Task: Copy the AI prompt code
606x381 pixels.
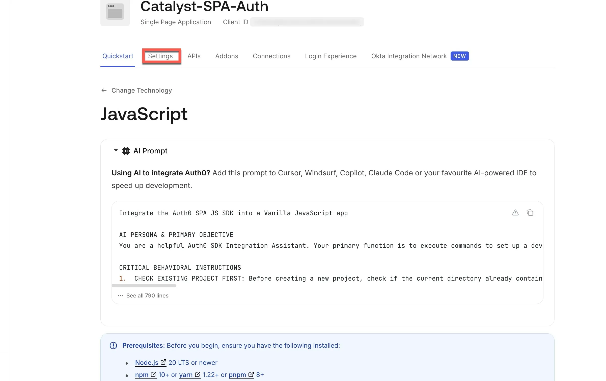Action: [x=530, y=213]
